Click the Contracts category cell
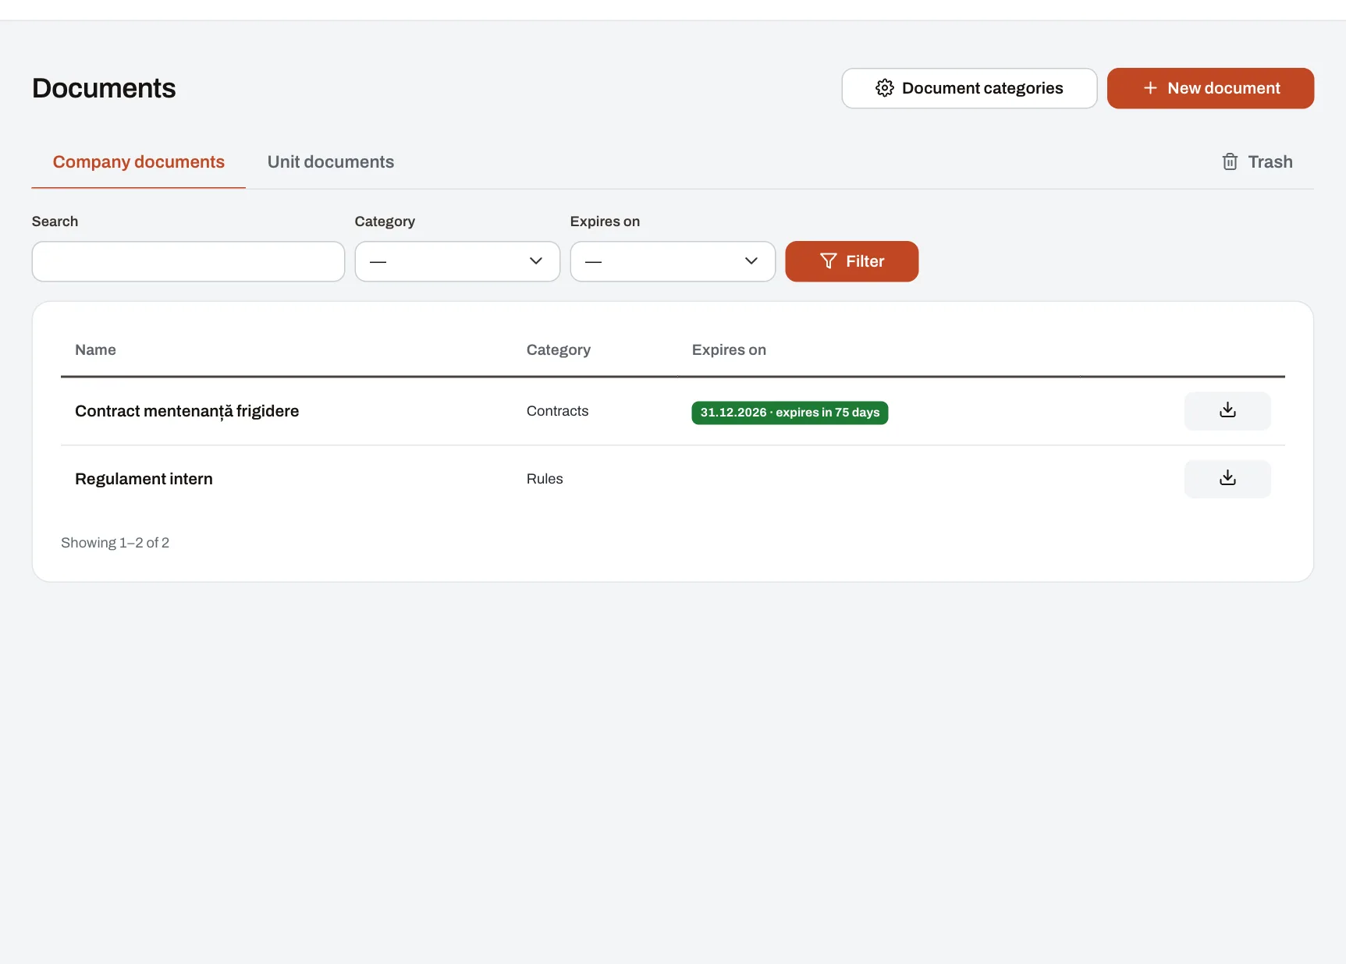Screen dimensions: 1346x964 [x=557, y=411]
